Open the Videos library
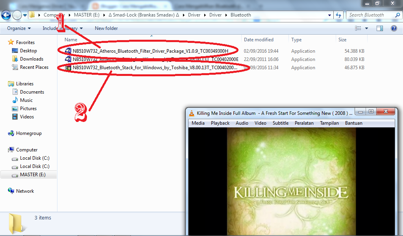 click(x=27, y=116)
